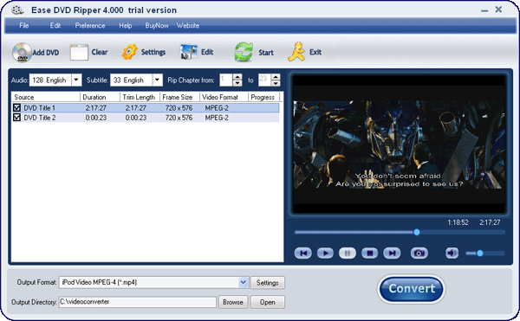This screenshot has width=520, height=321.
Task: Uncheck DVD Title 1 checkbox
Action: (17, 107)
